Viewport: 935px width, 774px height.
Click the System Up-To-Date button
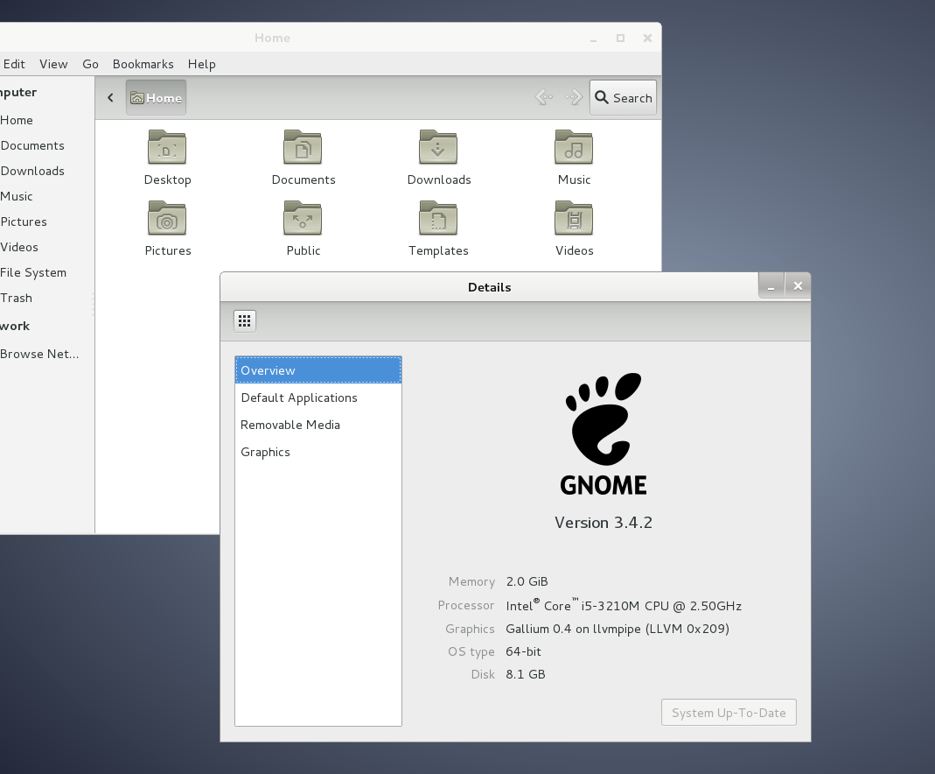pos(729,713)
